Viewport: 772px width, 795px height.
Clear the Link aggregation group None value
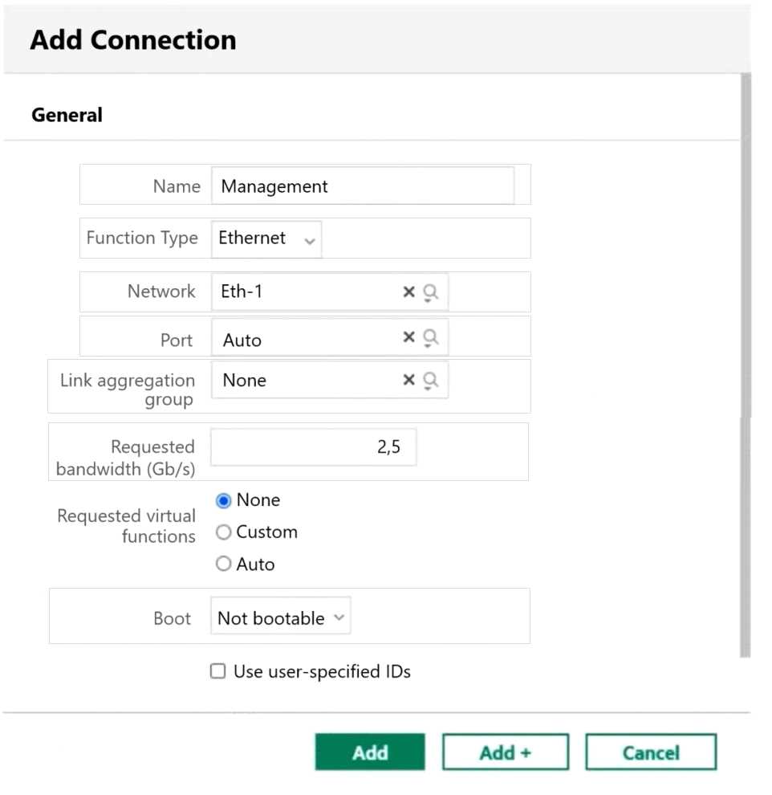pyautogui.click(x=408, y=380)
